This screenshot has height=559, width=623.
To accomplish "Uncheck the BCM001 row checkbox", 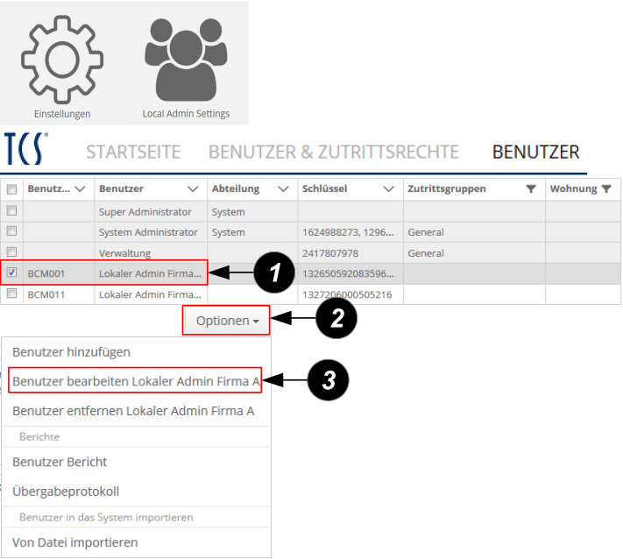I will click(x=12, y=272).
